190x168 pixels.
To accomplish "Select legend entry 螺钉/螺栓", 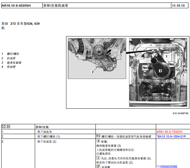I will 13,54.
